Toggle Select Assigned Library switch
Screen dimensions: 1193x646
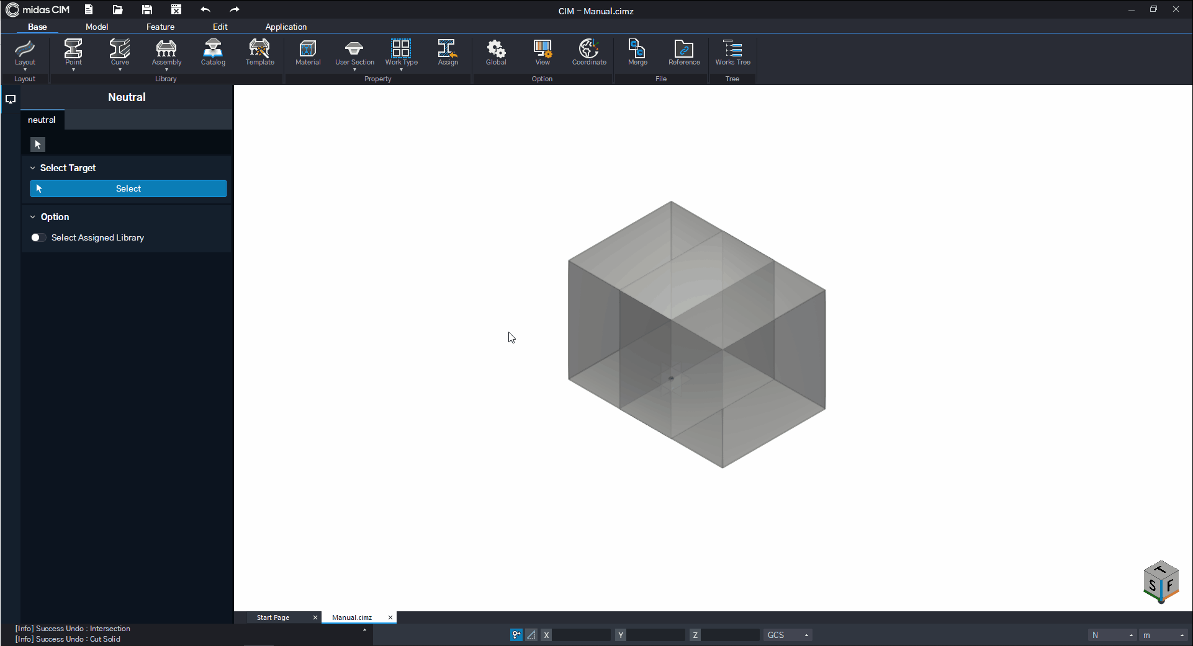click(38, 237)
